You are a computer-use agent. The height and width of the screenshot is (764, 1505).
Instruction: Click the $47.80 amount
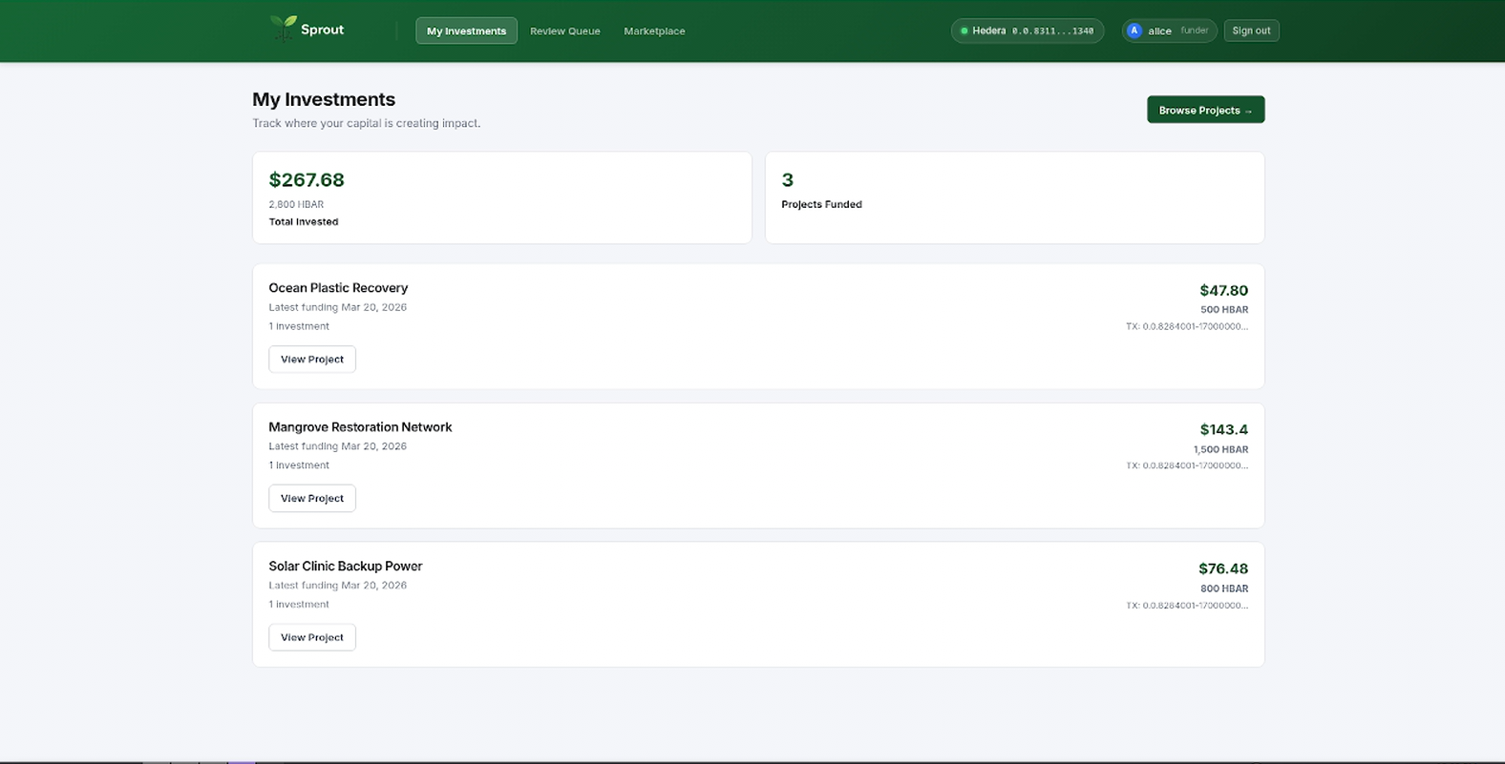(1223, 290)
